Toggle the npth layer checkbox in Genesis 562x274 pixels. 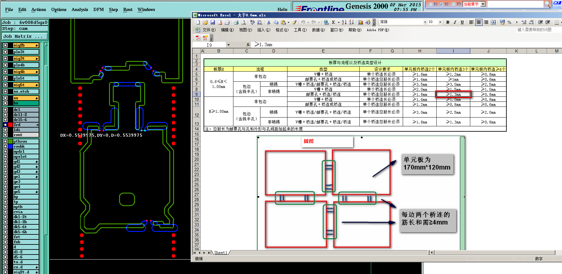click(5, 207)
